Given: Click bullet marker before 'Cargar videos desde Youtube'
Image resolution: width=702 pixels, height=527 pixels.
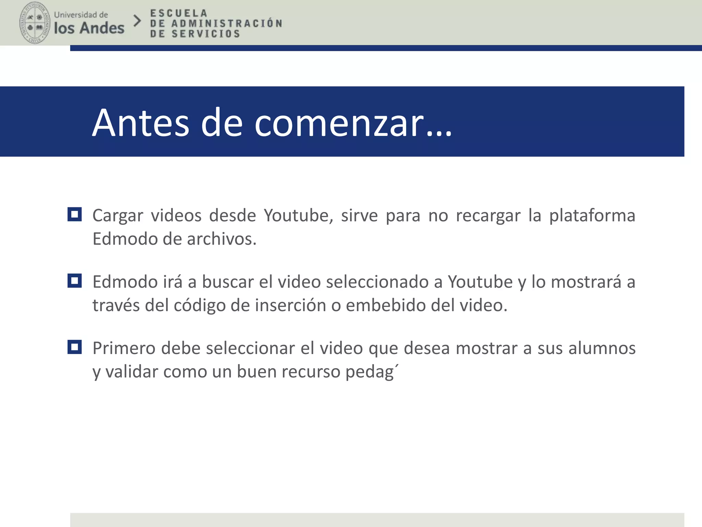Looking at the screenshot, I should pos(75,214).
